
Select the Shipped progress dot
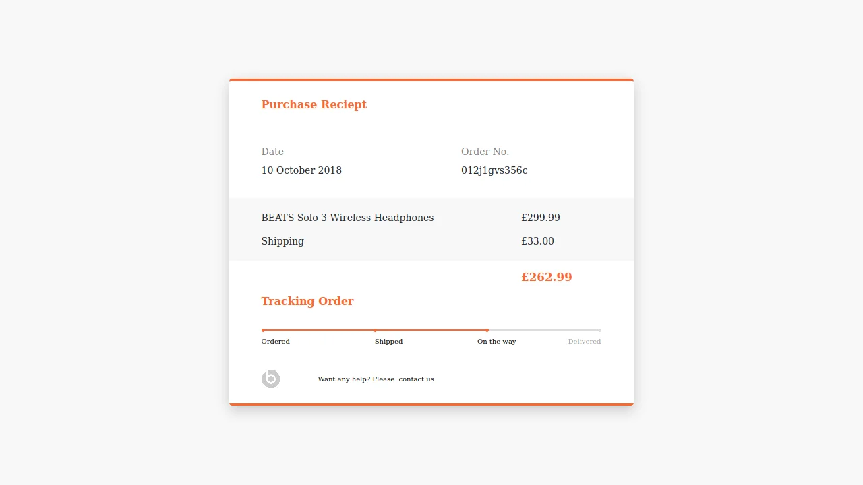point(375,330)
